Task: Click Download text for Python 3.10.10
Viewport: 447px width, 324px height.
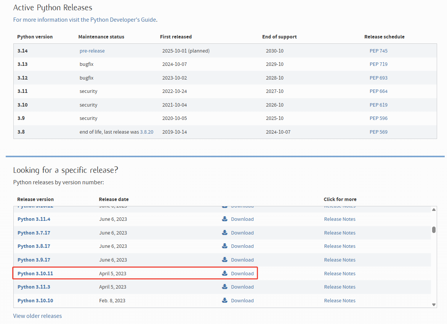Action: tap(242, 300)
